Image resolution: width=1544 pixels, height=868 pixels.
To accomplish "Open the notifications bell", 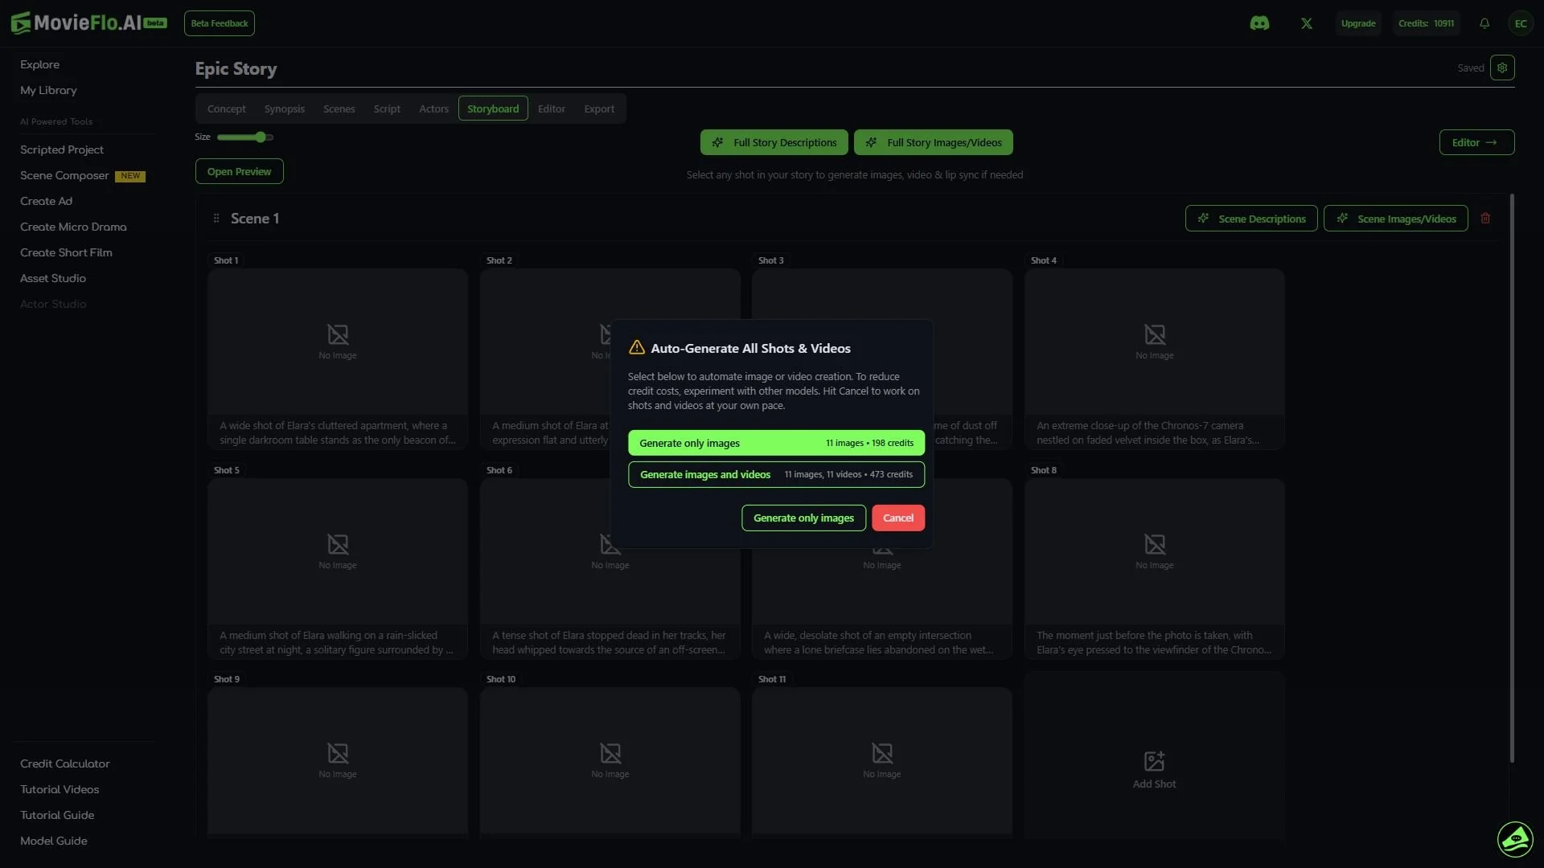I will pyautogui.click(x=1484, y=23).
